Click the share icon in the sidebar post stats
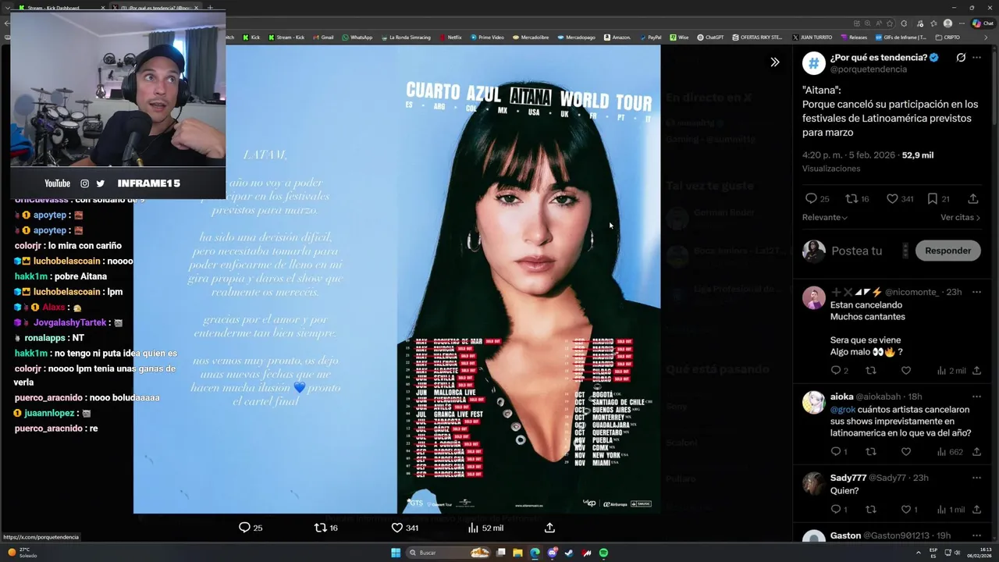The image size is (999, 562). point(973,199)
